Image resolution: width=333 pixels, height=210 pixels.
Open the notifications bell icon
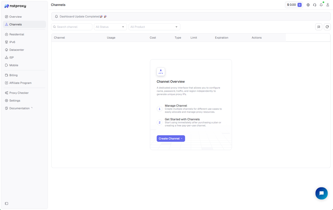(321, 5)
